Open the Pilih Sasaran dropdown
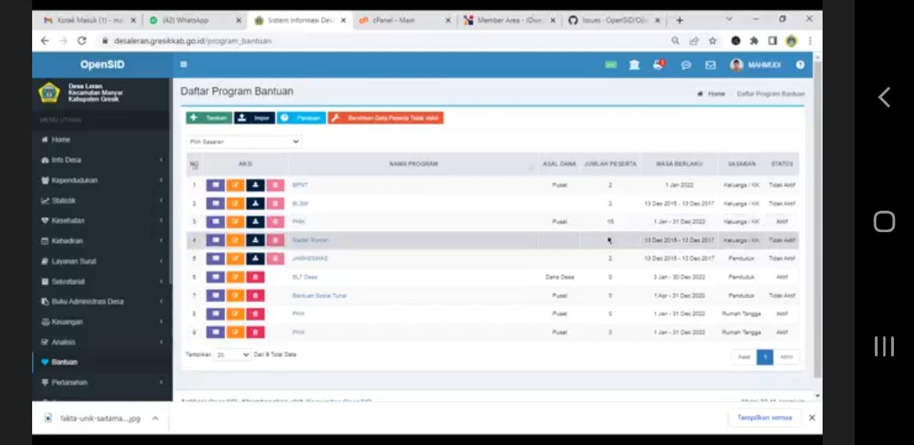The height and width of the screenshot is (445, 914). coord(243,141)
